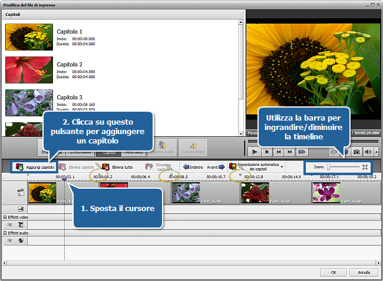383x281 pixels.
Task: Collapse the Effetti audio section
Action: pyautogui.click(x=5, y=233)
